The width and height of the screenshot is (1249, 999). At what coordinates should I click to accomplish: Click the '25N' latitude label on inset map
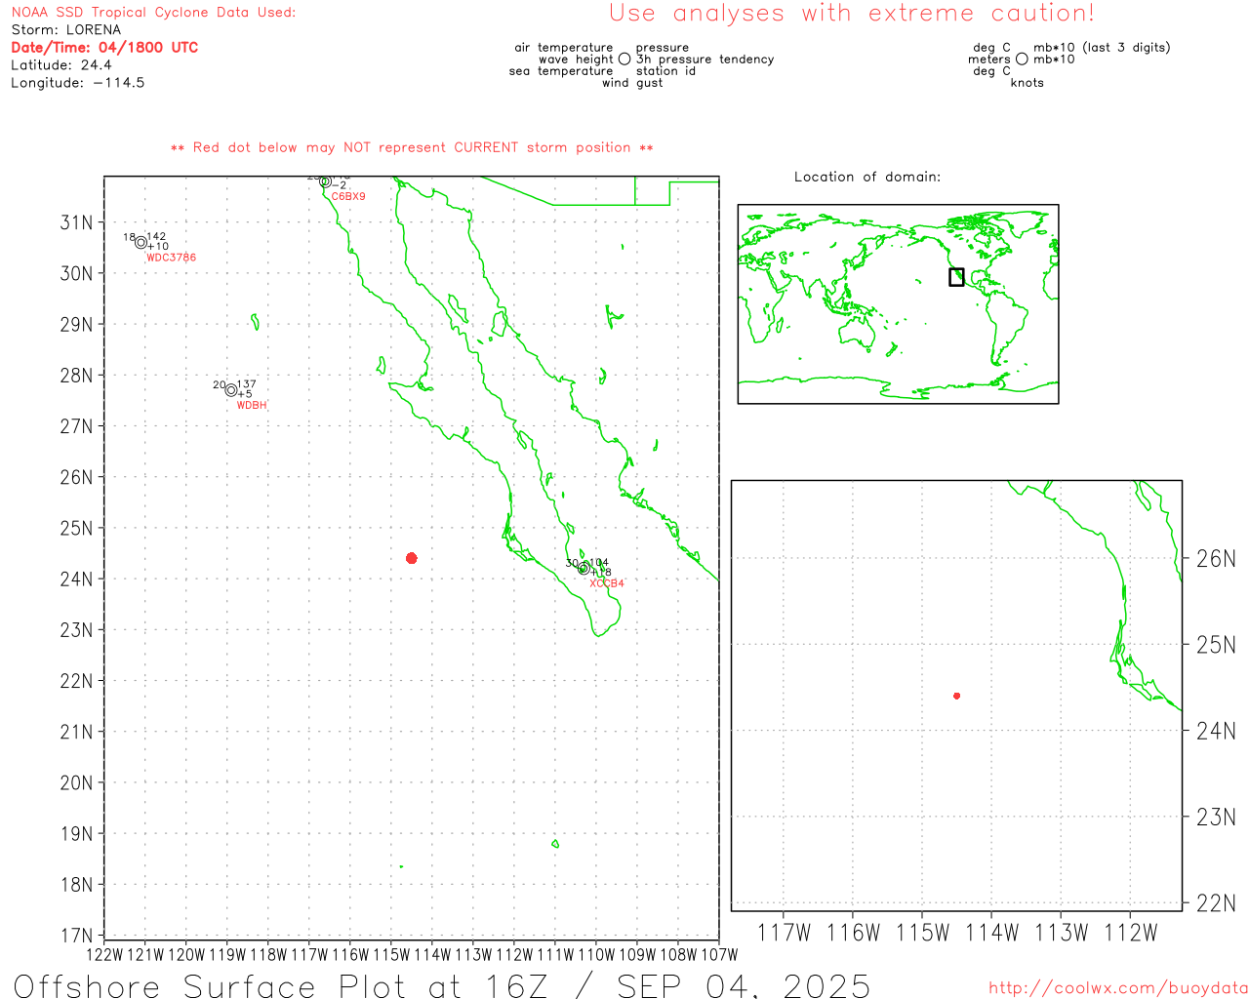click(1216, 645)
